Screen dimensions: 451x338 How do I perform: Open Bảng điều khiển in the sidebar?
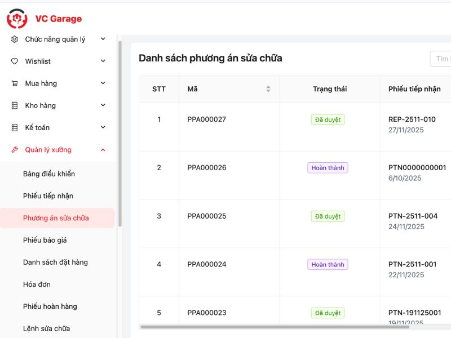tap(49, 174)
